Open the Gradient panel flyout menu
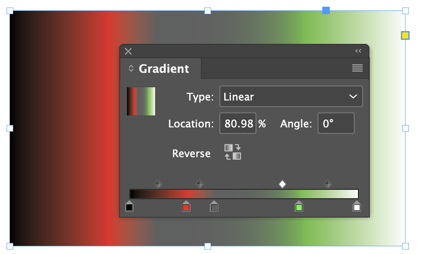 point(357,68)
